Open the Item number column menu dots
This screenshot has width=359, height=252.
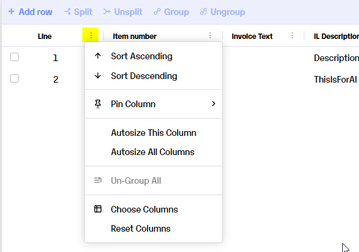(210, 35)
